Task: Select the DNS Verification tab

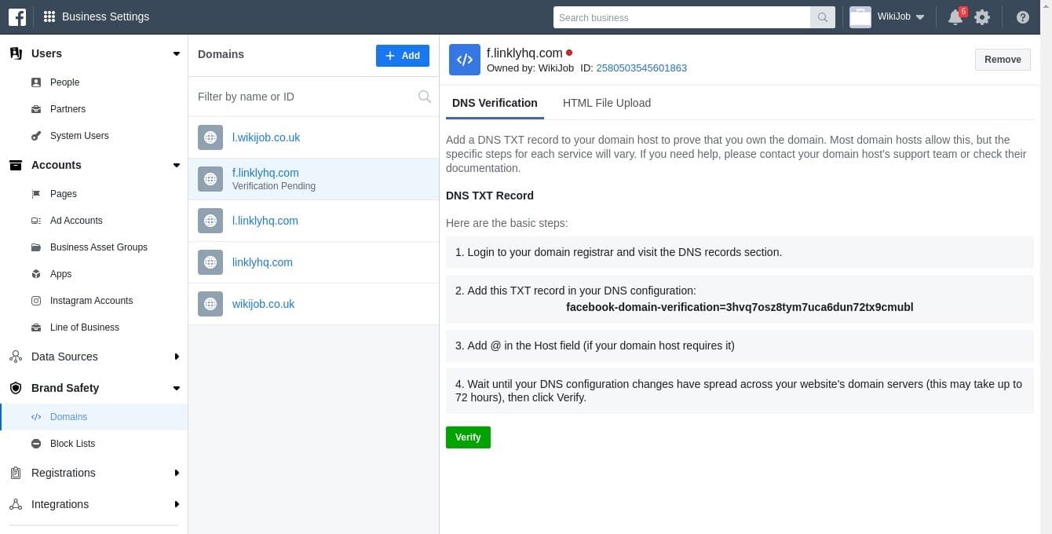Action: (495, 103)
